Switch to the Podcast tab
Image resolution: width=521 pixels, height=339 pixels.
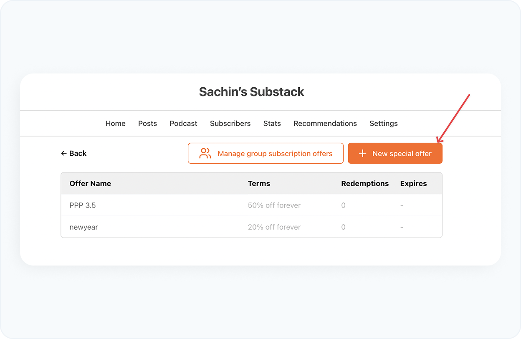coord(183,123)
